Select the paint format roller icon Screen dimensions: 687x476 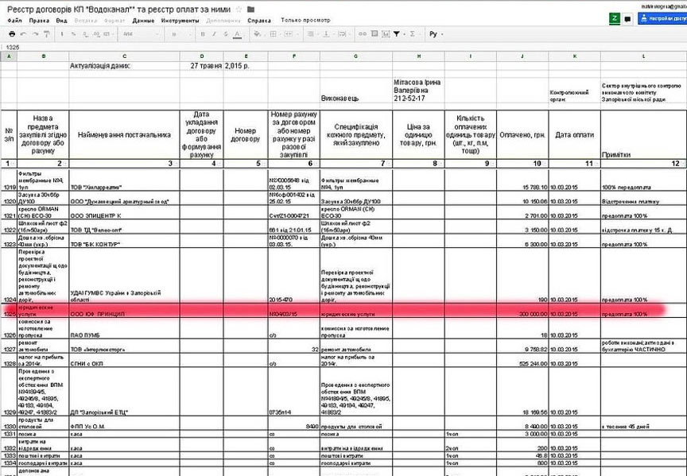point(47,34)
